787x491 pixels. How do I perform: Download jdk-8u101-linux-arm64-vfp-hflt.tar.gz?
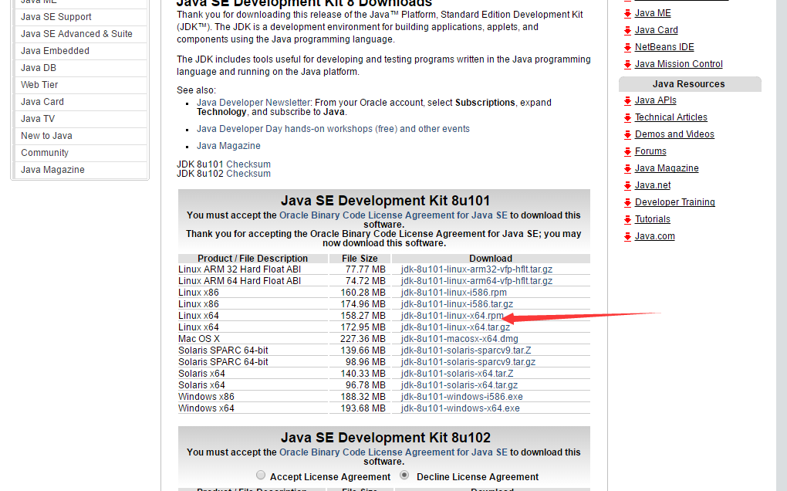click(x=476, y=281)
